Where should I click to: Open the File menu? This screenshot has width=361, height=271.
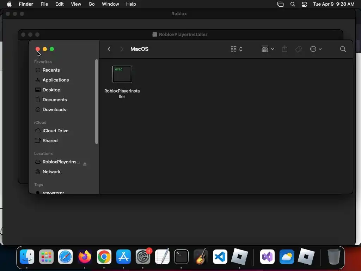pos(44,4)
